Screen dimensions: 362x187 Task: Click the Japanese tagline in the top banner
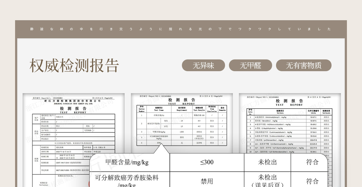[181, 29]
